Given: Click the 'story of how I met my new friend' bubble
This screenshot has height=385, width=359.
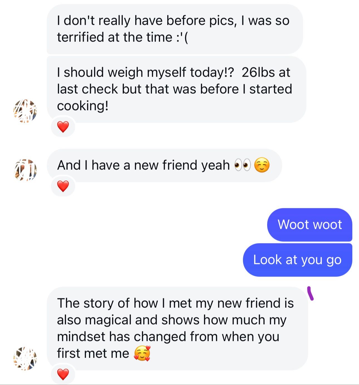Looking at the screenshot, I should coord(177,328).
